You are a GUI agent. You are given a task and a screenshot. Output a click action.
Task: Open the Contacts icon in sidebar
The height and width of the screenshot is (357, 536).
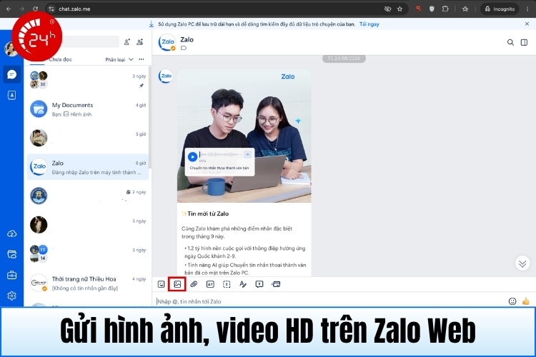tap(11, 95)
